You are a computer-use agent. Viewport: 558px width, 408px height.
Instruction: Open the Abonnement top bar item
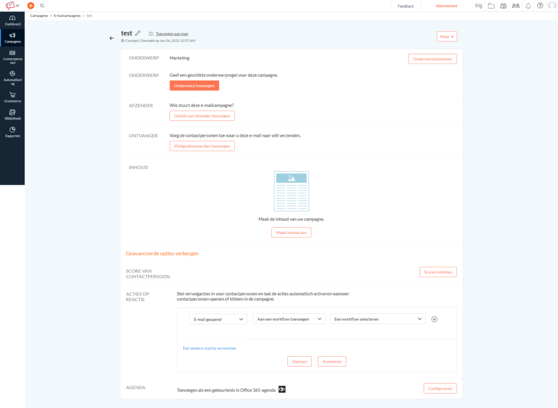tap(446, 6)
